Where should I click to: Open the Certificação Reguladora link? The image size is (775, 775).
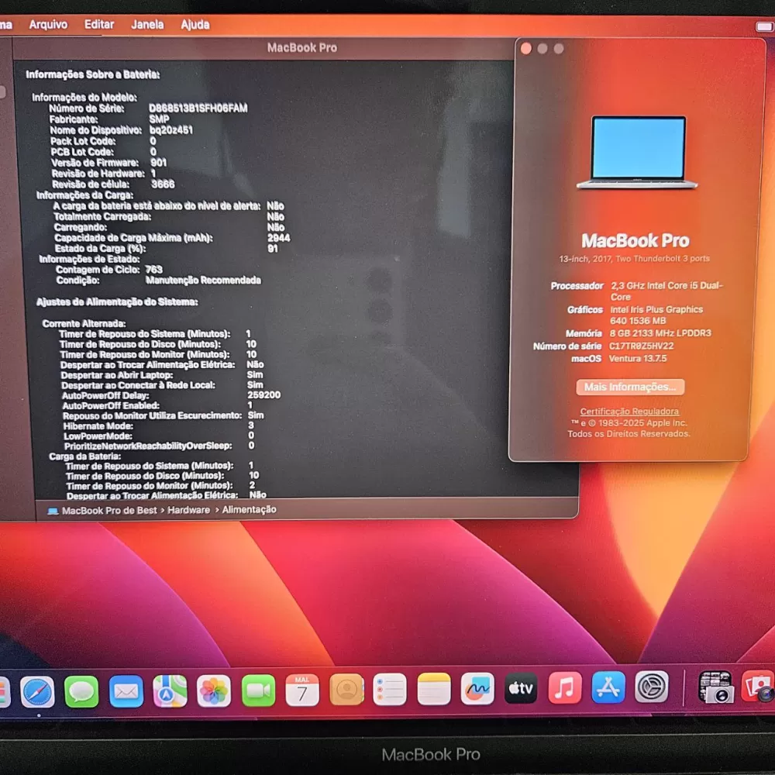629,412
